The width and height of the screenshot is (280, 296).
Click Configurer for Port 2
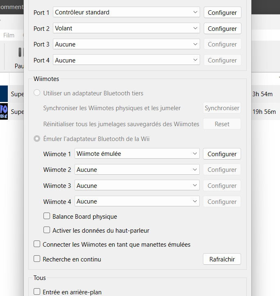[x=222, y=29]
